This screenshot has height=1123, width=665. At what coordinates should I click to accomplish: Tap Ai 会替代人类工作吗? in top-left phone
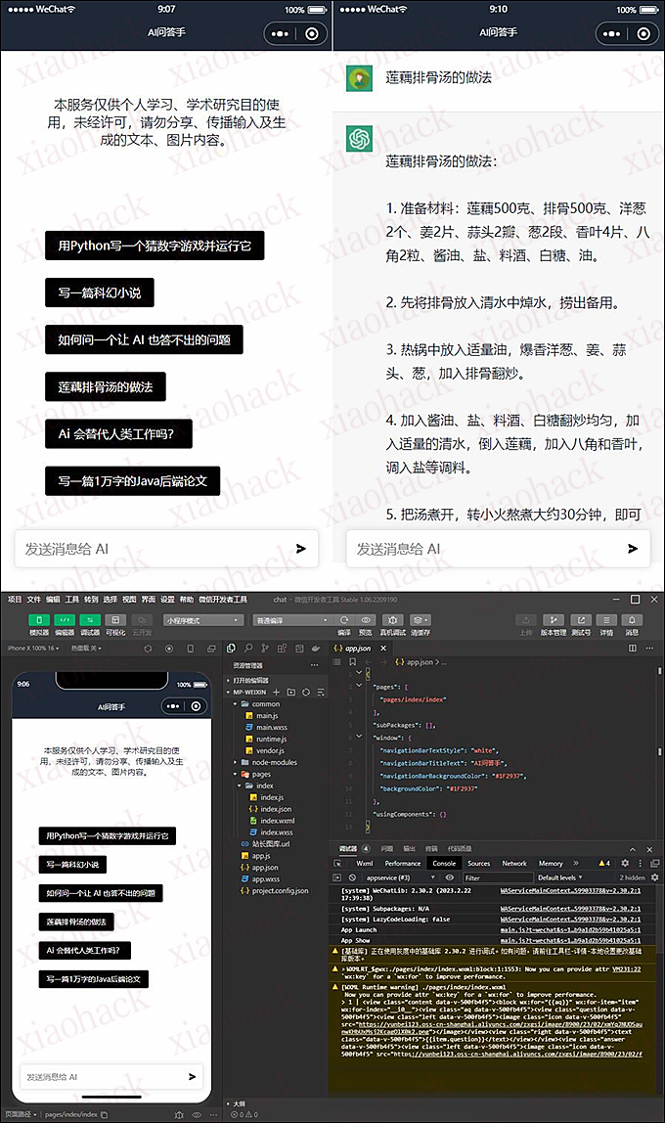[x=118, y=434]
